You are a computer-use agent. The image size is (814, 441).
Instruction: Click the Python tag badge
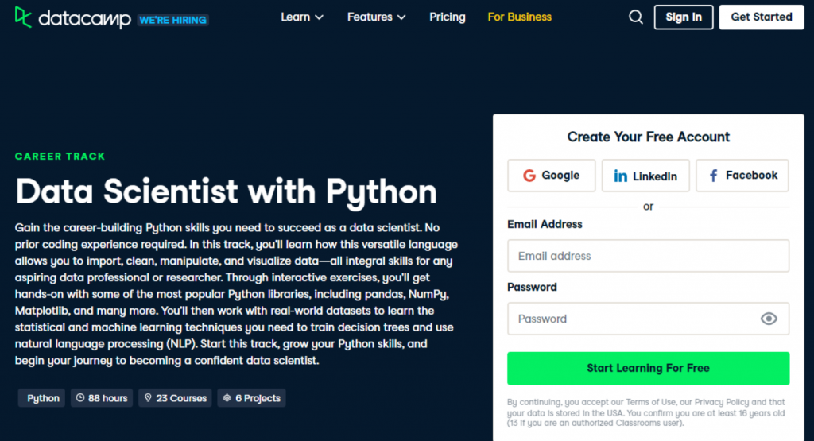[42, 398]
